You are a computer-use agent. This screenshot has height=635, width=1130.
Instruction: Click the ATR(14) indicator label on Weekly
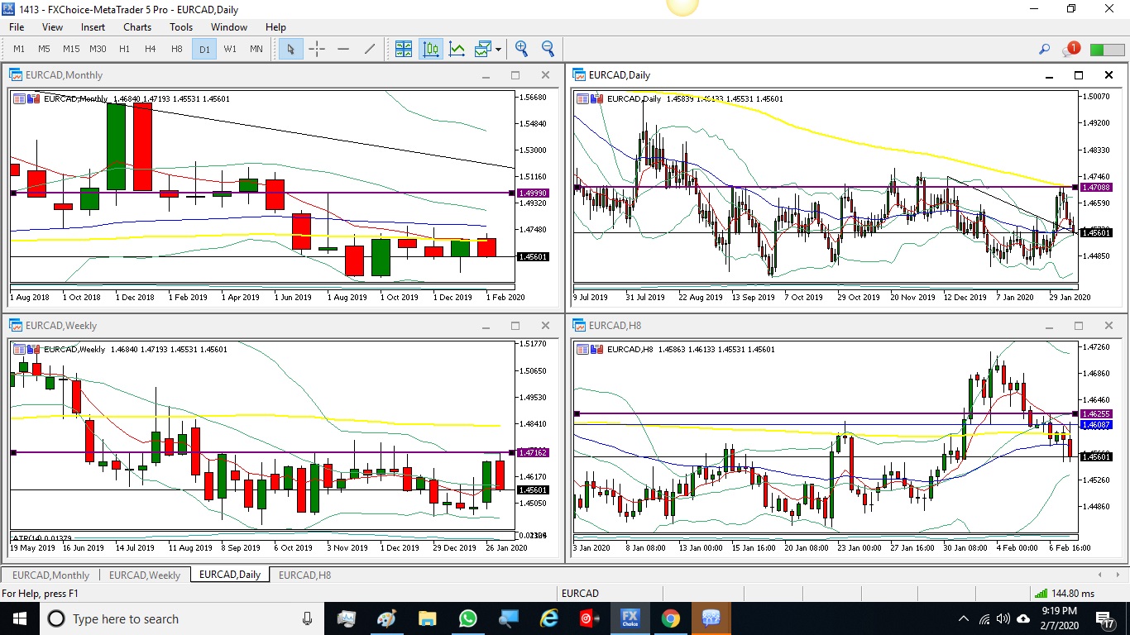coord(41,538)
